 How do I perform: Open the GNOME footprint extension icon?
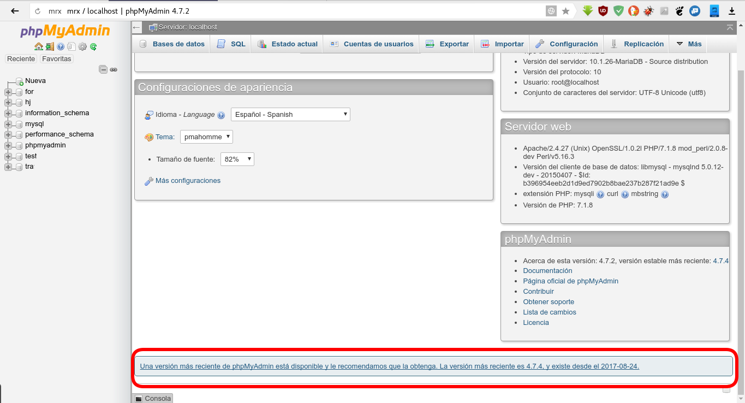(680, 11)
